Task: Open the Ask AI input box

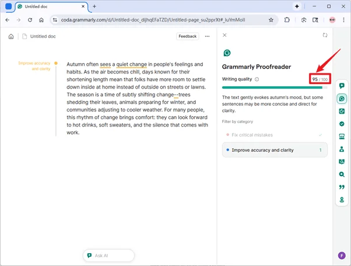Action: pos(108,256)
